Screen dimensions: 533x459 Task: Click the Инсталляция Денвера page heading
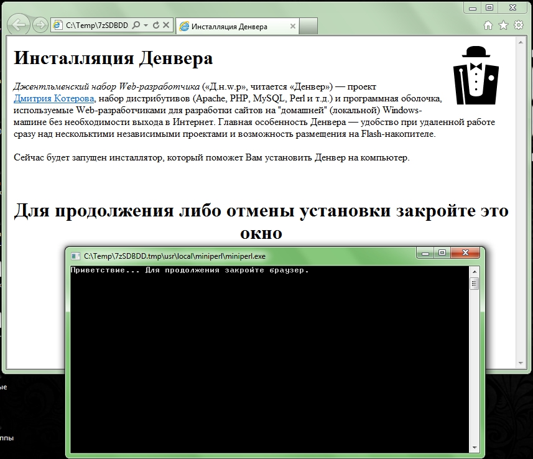pos(113,57)
